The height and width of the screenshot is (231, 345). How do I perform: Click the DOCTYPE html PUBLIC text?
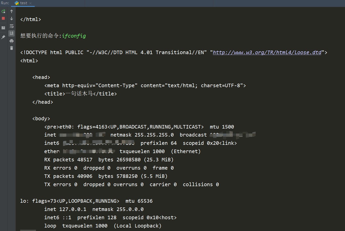52,52
